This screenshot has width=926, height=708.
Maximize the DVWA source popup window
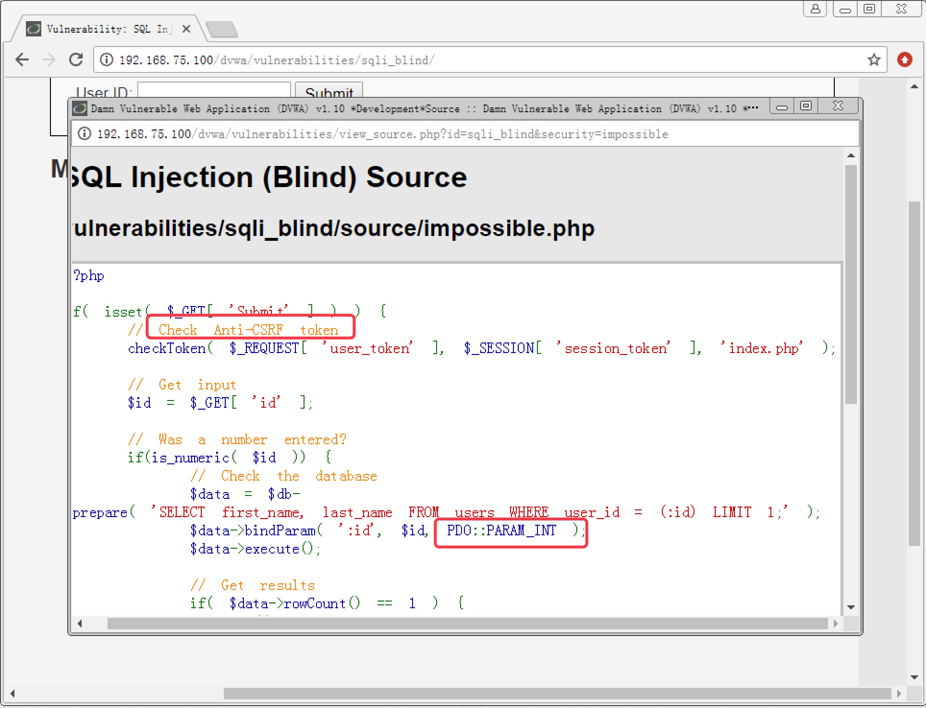pyautogui.click(x=806, y=106)
